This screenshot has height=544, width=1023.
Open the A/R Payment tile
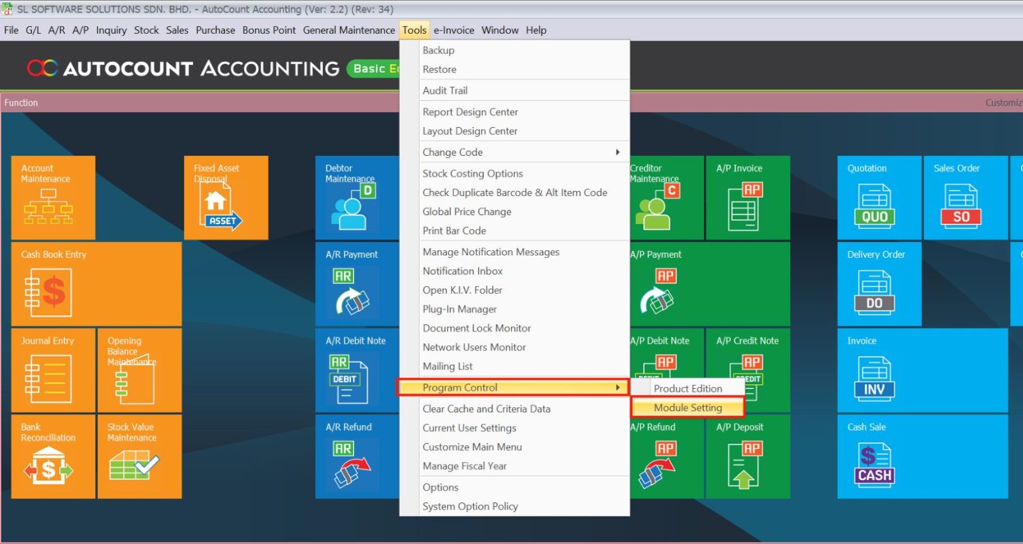tap(358, 284)
